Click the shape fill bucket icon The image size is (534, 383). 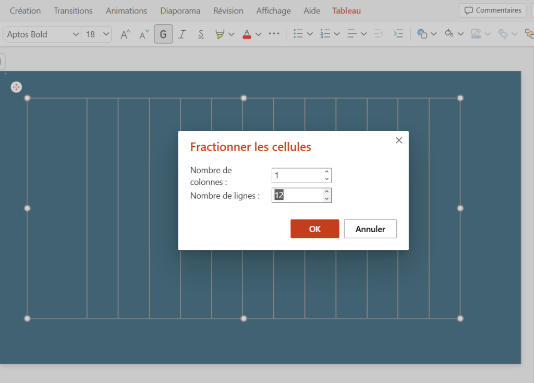449,33
